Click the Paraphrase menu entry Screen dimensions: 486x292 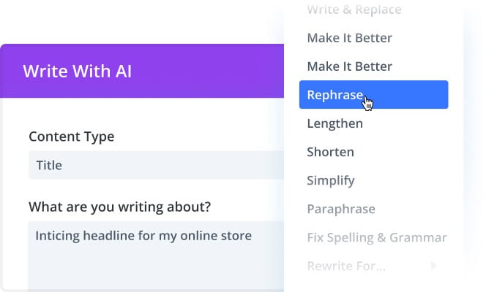click(x=341, y=209)
